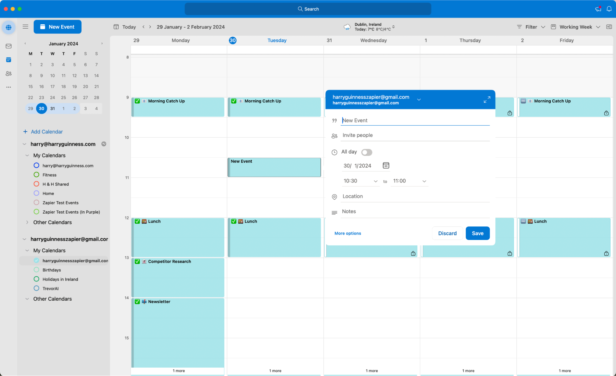Open the Filter menu

click(531, 27)
